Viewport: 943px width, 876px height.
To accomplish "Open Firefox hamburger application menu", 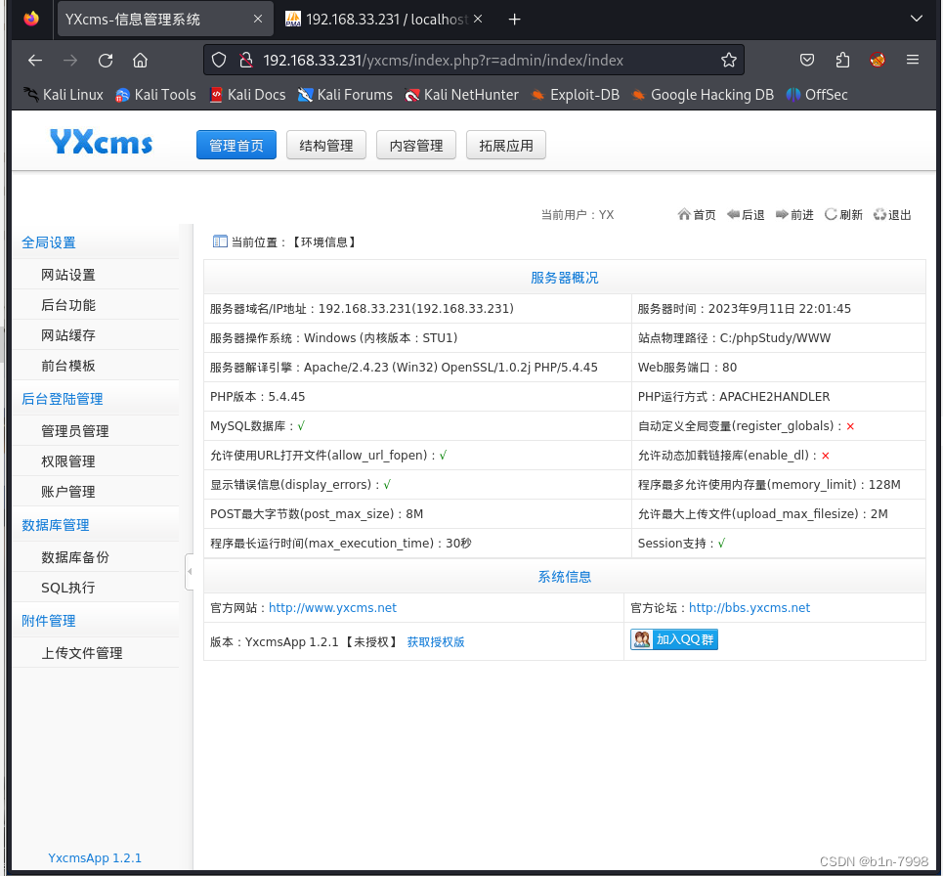I will 913,61.
